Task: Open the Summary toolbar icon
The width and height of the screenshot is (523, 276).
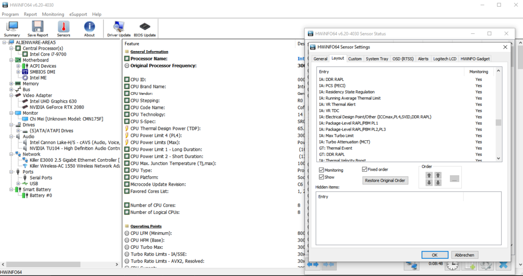Action: 12,28
